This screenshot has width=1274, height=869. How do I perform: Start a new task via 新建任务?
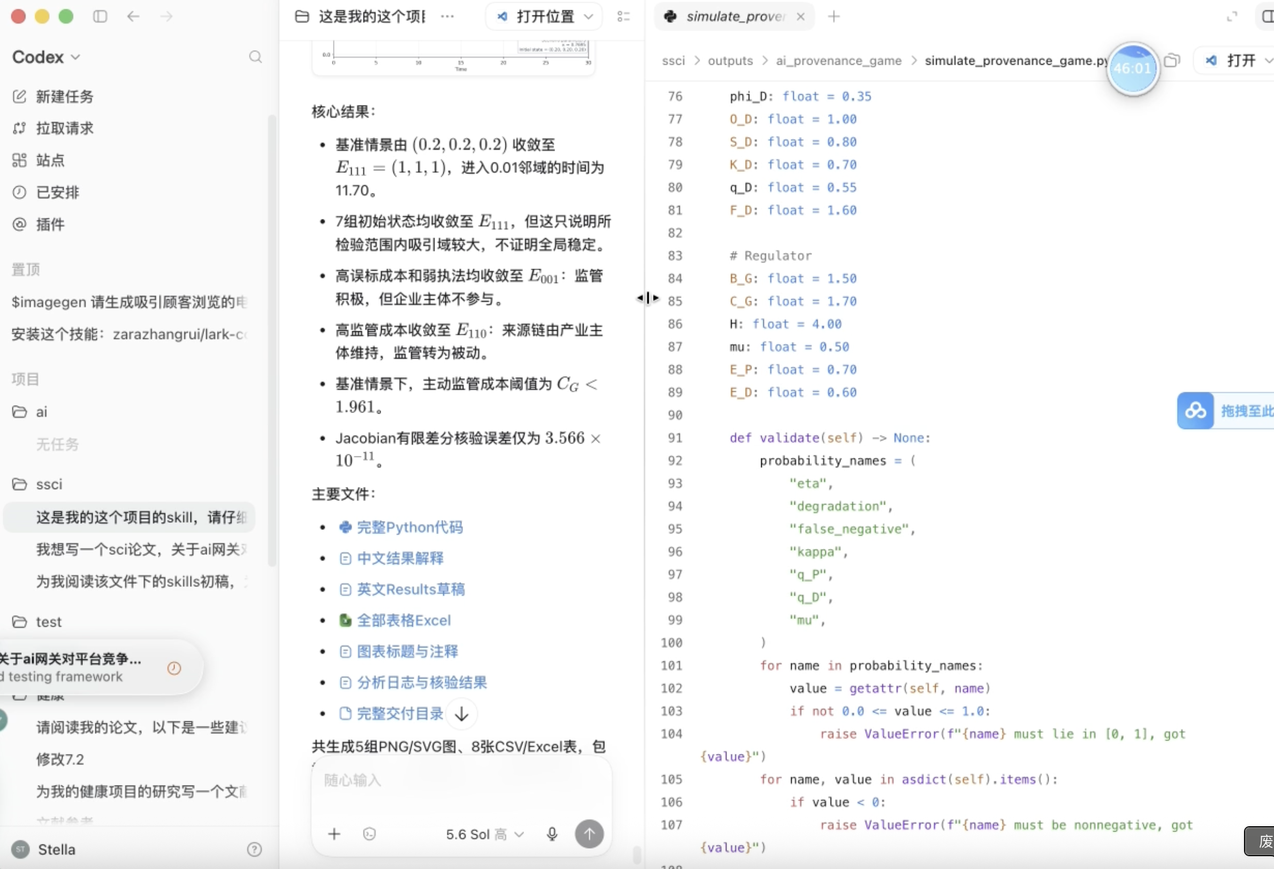[52, 96]
